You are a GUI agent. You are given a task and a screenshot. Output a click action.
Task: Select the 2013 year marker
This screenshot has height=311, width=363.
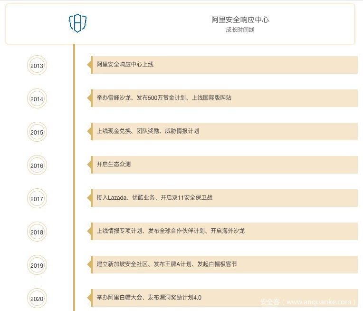[x=37, y=65]
